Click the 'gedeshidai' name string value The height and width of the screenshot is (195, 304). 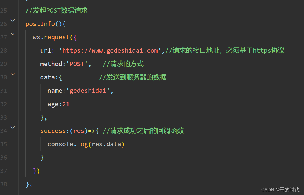(x=88, y=91)
